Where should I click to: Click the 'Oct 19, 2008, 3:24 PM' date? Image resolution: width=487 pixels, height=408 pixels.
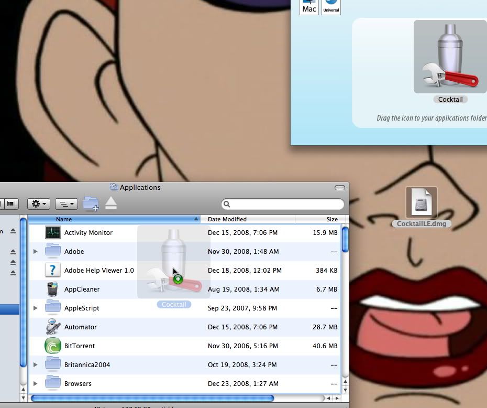tap(242, 365)
